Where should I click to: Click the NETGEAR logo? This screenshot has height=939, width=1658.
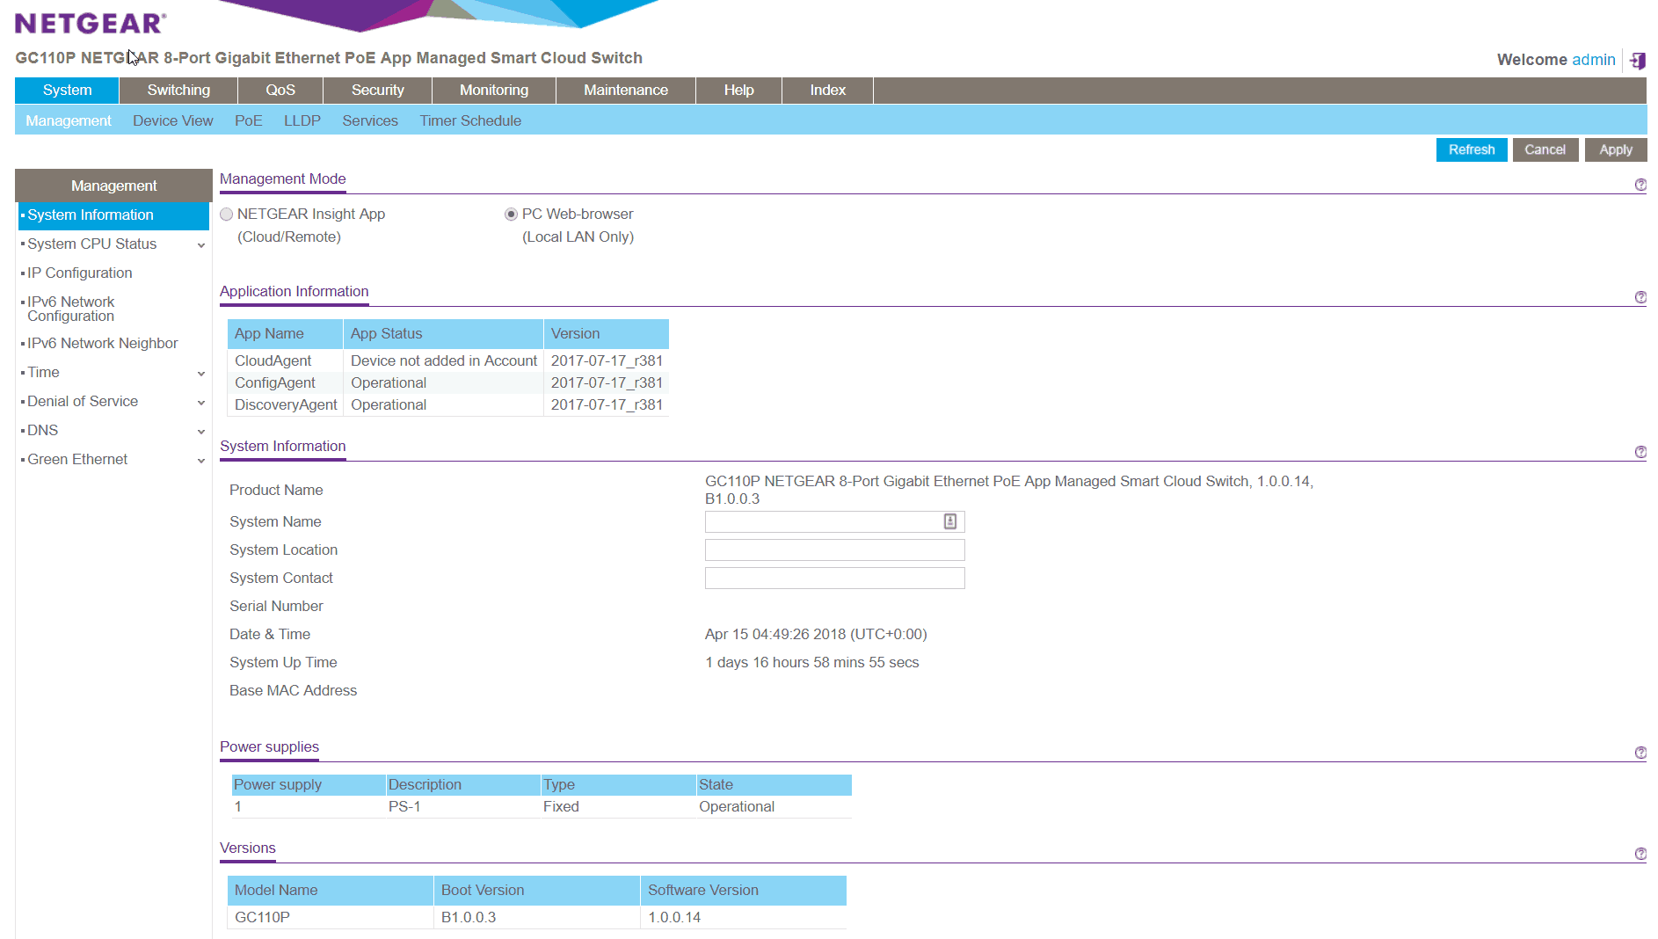(91, 24)
